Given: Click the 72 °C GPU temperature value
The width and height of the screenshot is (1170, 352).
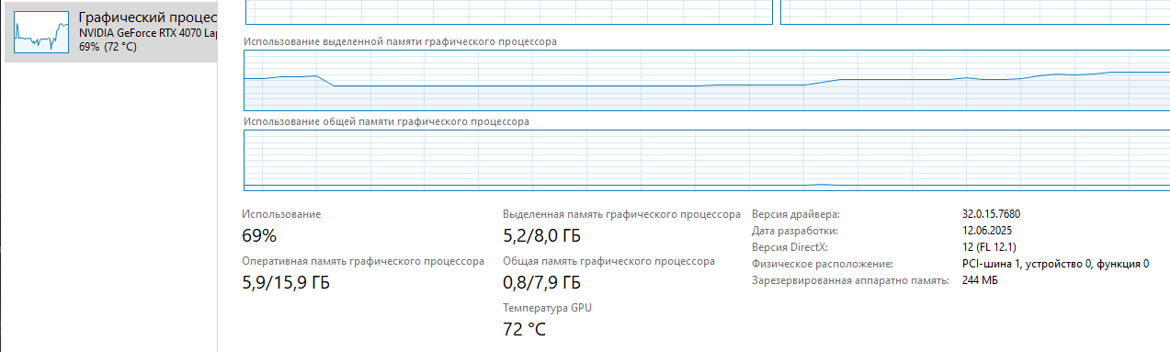Looking at the screenshot, I should click(525, 329).
